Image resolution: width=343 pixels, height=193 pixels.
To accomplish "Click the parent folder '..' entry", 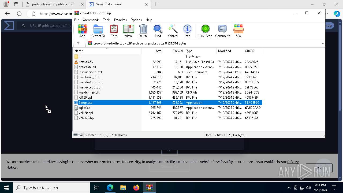I will click(79, 57).
